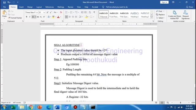This screenshot has height=110, width=196.
Task: Center align the text
Action: coord(70,17)
